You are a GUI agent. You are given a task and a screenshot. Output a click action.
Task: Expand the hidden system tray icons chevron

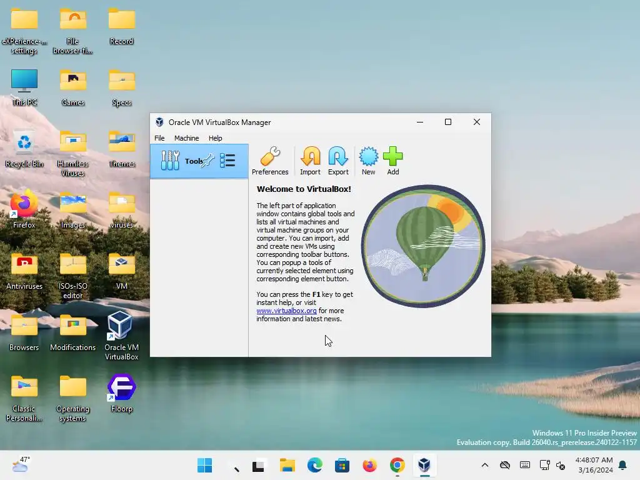pos(485,465)
